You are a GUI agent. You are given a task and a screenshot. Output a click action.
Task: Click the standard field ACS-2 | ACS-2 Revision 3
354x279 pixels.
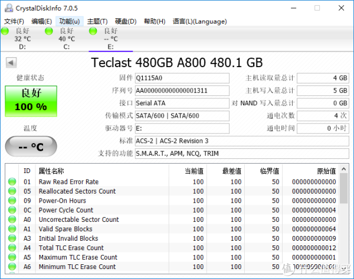[x=242, y=141]
